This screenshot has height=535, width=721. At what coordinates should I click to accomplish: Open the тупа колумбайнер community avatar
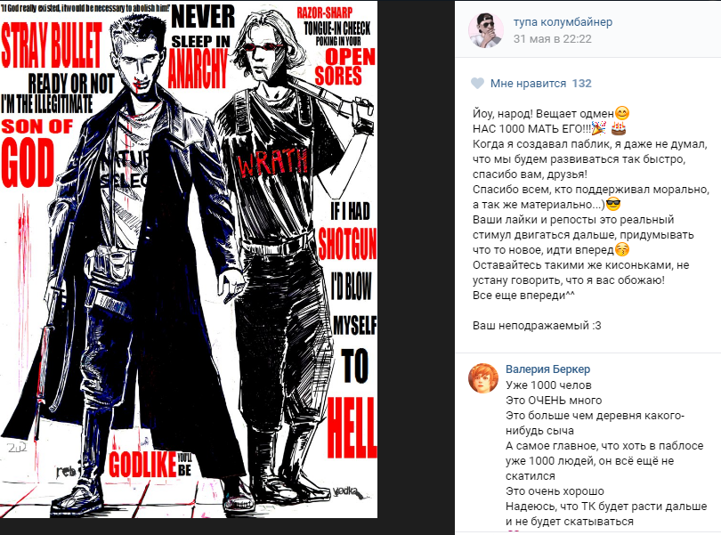(486, 30)
